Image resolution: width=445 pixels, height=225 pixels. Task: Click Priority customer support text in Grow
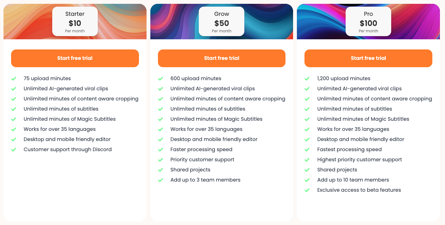click(x=202, y=160)
